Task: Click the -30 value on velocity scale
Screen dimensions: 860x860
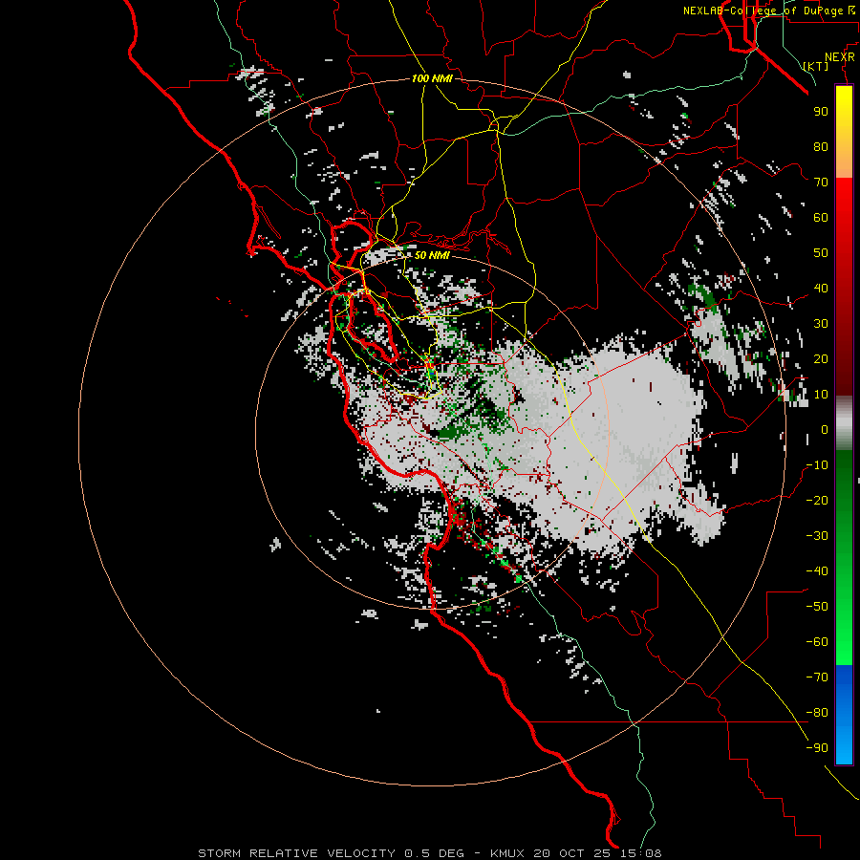Action: 817,536
